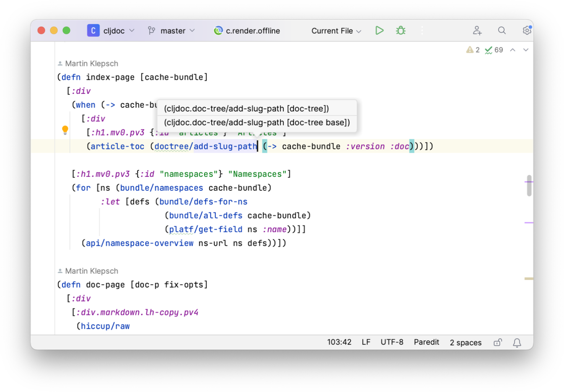Click the yellow warning stripe marker in the scrollbar
This screenshot has width=564, height=392.
click(x=529, y=278)
